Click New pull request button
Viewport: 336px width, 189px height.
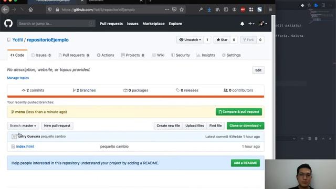click(57, 125)
